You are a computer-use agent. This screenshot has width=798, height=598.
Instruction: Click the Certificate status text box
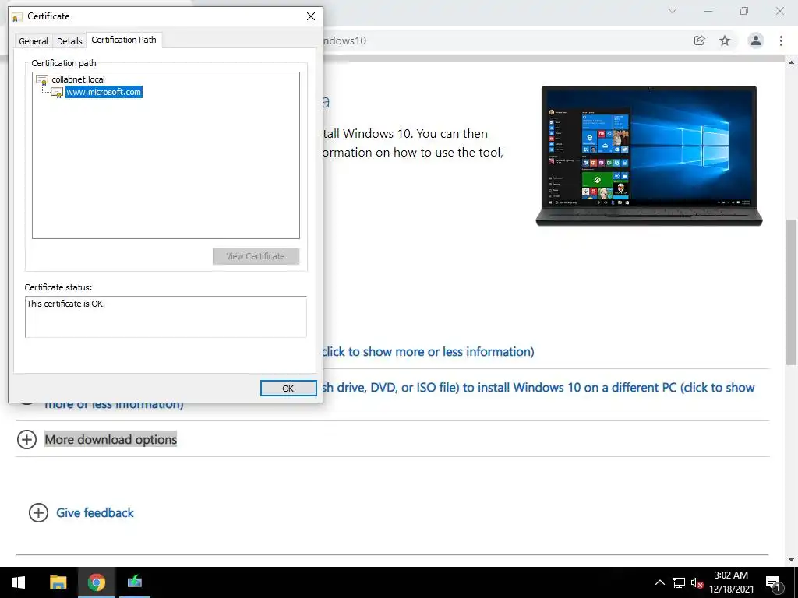pos(166,317)
